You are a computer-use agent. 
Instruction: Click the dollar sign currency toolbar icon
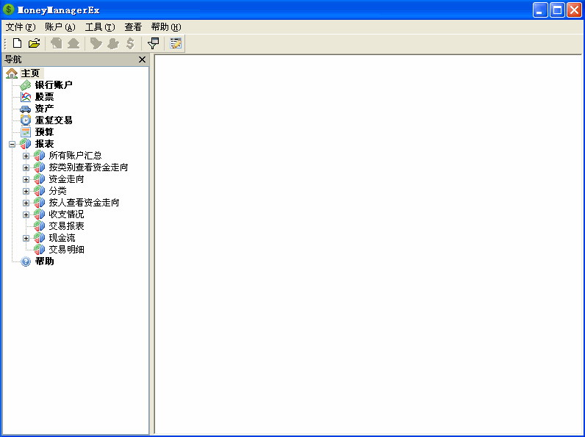point(130,43)
